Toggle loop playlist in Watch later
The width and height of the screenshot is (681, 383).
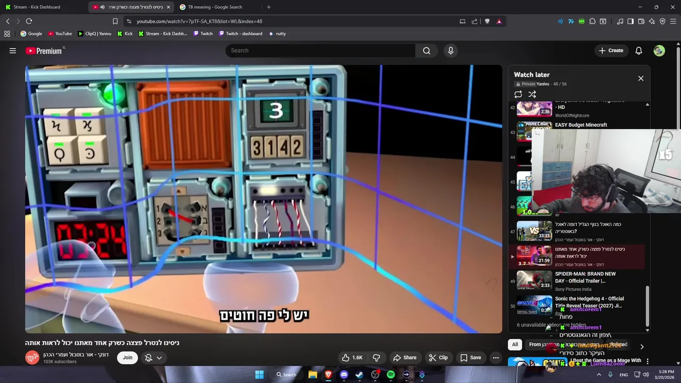(x=518, y=94)
